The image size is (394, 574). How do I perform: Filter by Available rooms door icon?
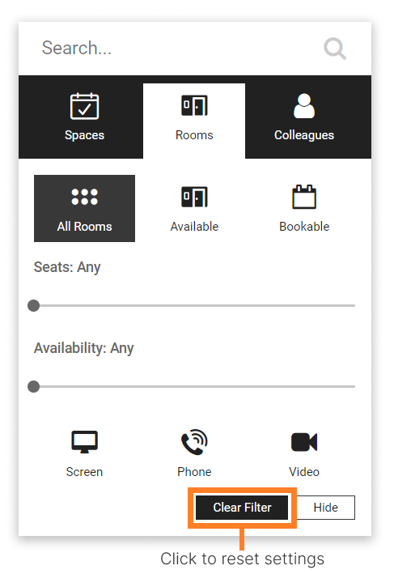[x=194, y=197]
